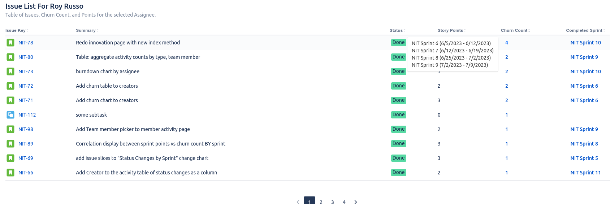610x204 pixels.
Task: Sort table by Summary column header
Action: click(x=87, y=30)
